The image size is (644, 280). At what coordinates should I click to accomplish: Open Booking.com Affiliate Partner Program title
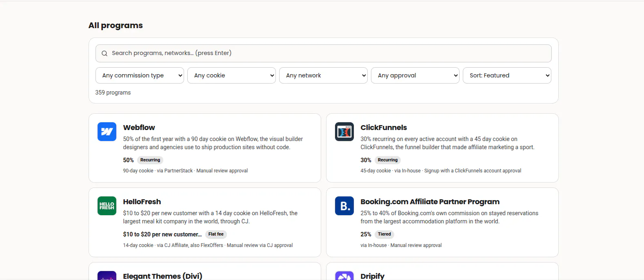pyautogui.click(x=430, y=202)
